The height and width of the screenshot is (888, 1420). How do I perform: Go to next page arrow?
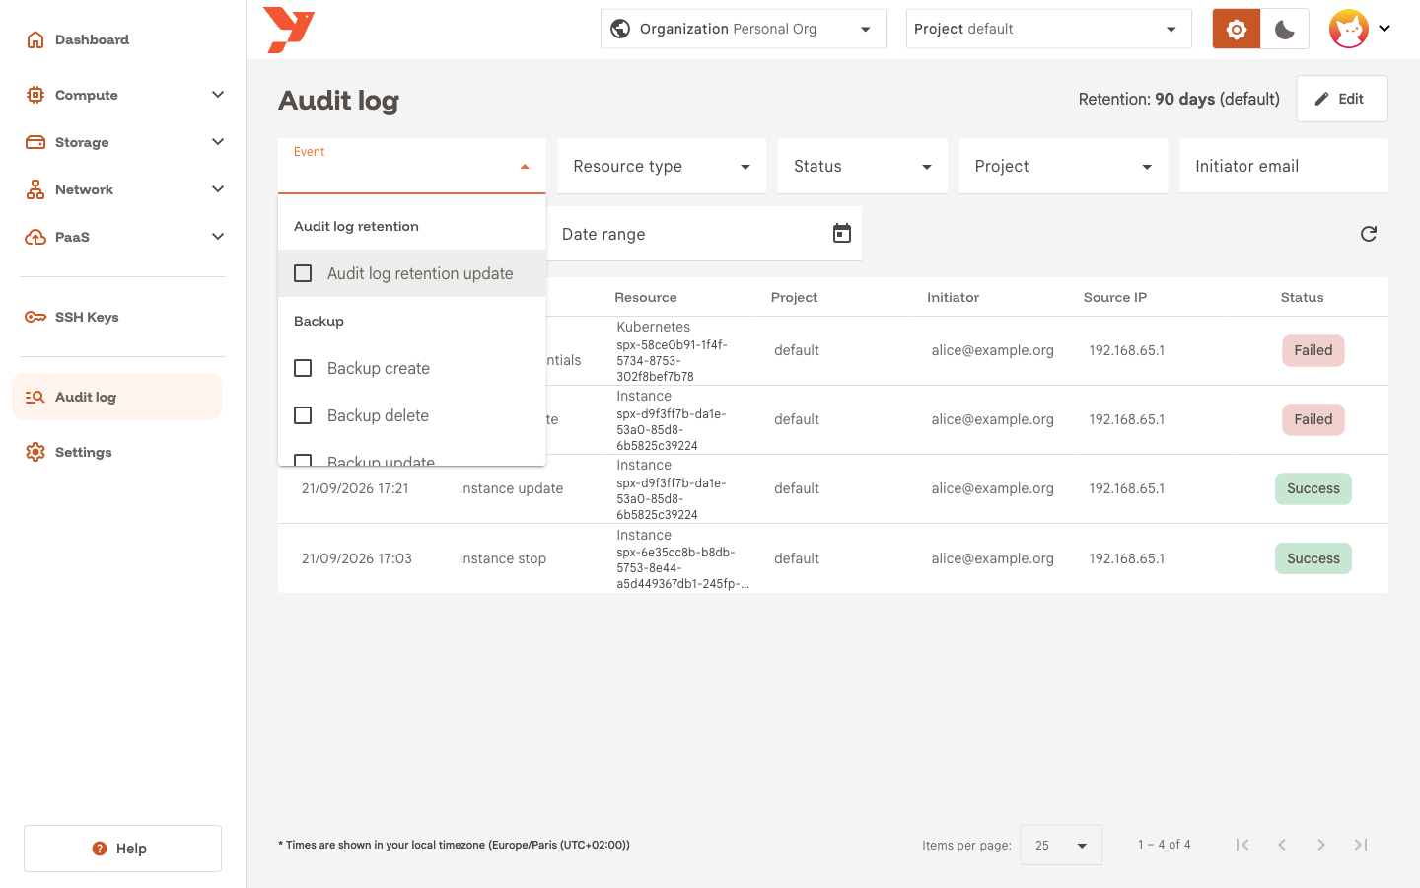1321,845
